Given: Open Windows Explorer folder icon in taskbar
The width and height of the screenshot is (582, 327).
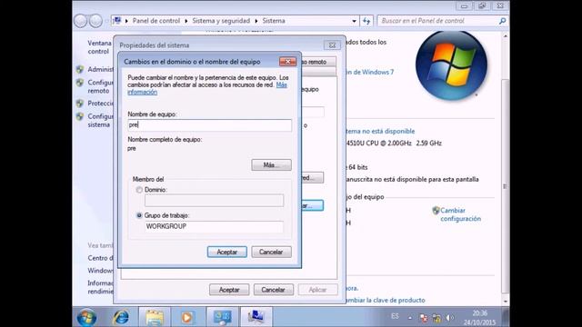Looking at the screenshot, I should [x=155, y=318].
